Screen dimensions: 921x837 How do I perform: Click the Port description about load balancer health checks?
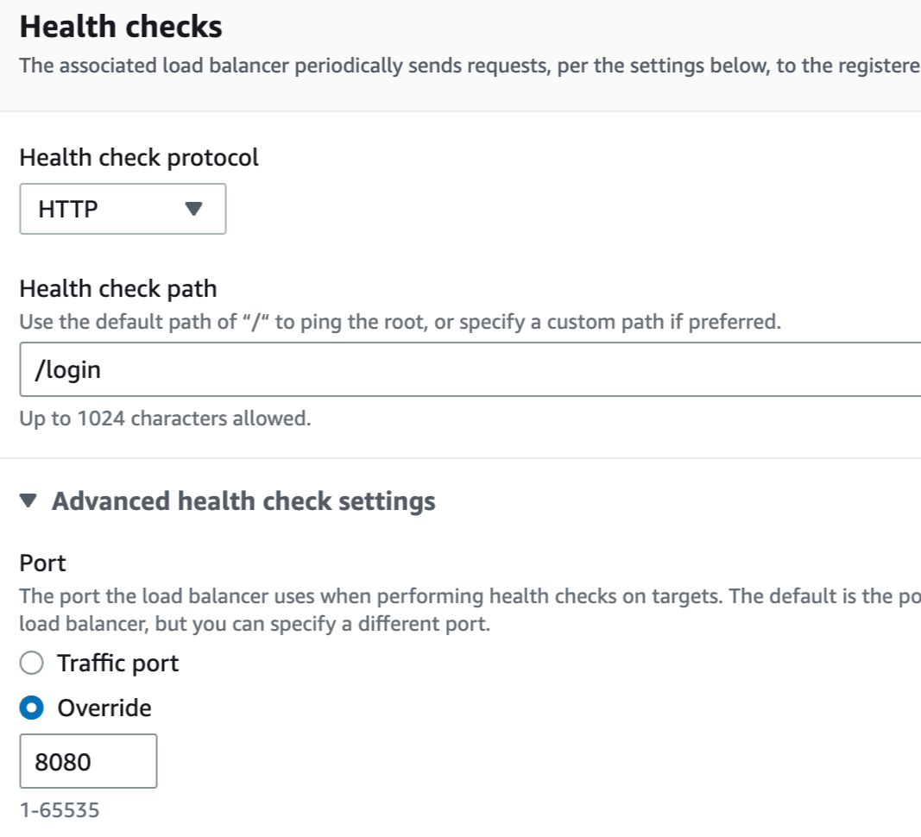point(470,610)
